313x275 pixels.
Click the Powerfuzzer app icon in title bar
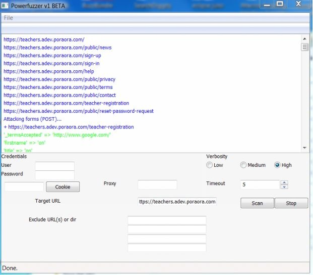[x=5, y=6]
